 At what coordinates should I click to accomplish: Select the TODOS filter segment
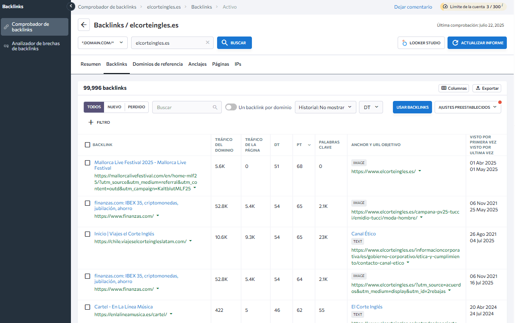point(94,107)
